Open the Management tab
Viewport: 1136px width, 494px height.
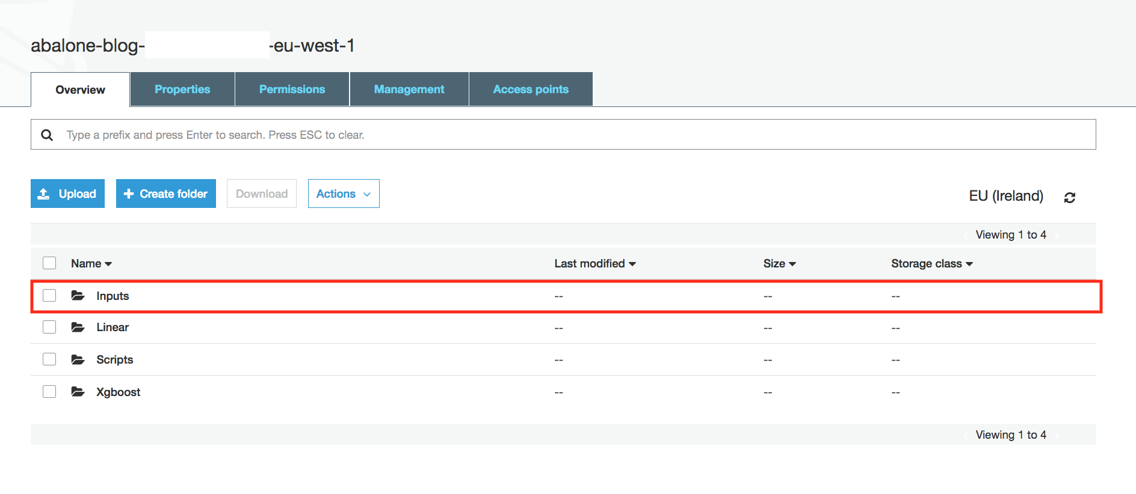point(409,89)
